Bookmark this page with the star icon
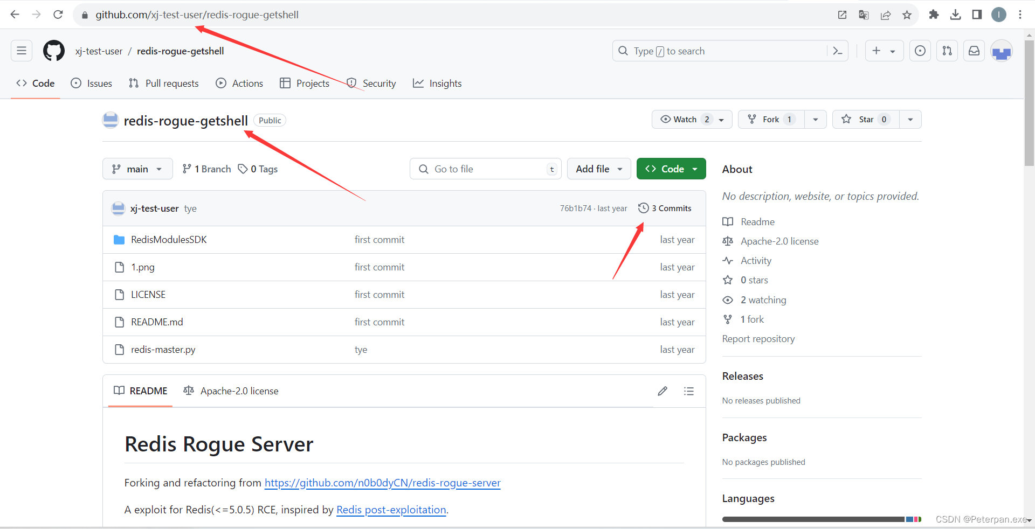Image resolution: width=1035 pixels, height=529 pixels. (907, 15)
